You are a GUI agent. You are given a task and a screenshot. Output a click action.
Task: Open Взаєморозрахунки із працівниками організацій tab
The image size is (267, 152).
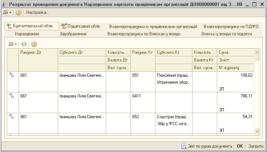tap(153, 27)
